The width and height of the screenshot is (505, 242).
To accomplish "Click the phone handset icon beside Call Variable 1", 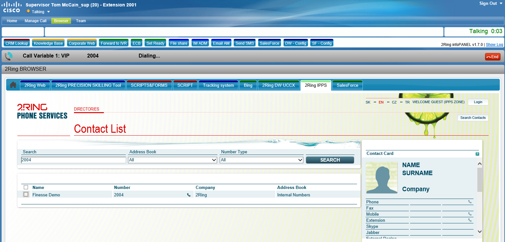I will [x=8, y=56].
